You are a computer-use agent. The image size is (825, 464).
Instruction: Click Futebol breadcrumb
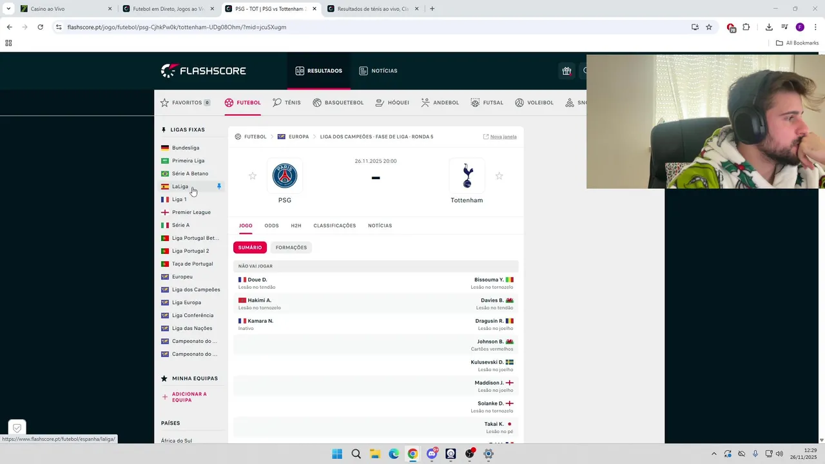tap(255, 137)
